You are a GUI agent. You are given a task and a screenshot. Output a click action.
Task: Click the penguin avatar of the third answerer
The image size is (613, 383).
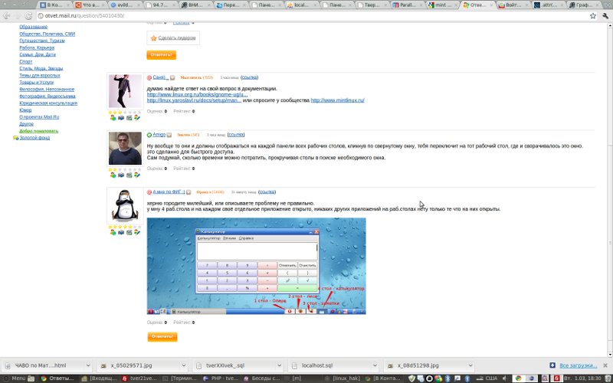point(123,206)
